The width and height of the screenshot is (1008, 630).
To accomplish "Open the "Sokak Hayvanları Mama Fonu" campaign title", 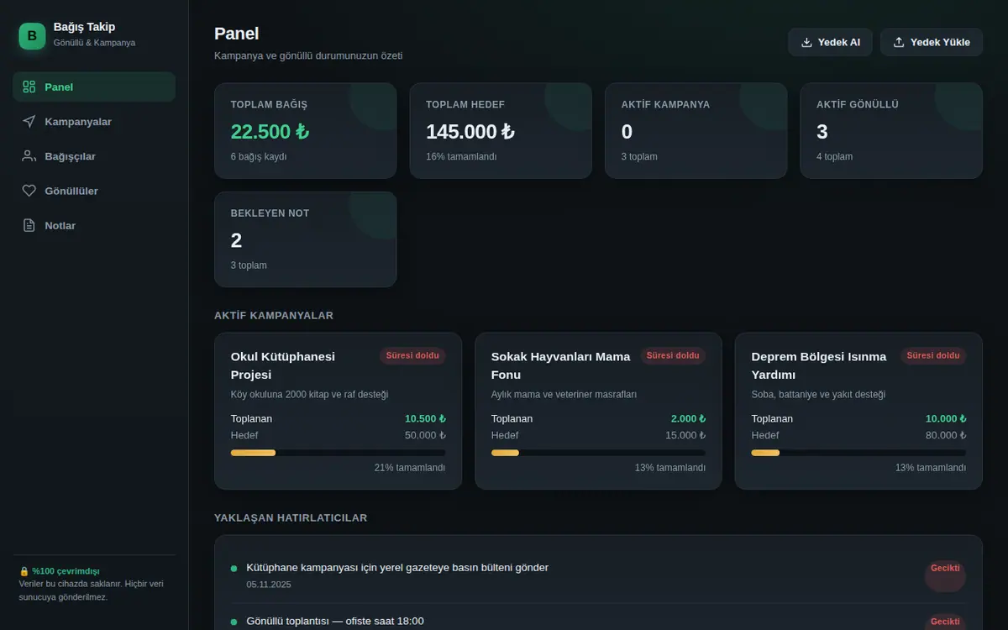I will point(560,365).
